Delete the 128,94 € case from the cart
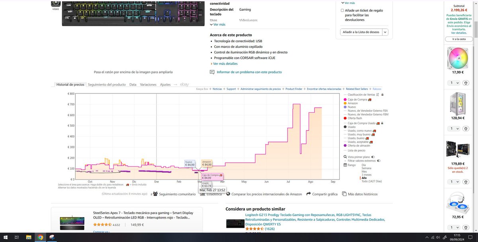 466,129
